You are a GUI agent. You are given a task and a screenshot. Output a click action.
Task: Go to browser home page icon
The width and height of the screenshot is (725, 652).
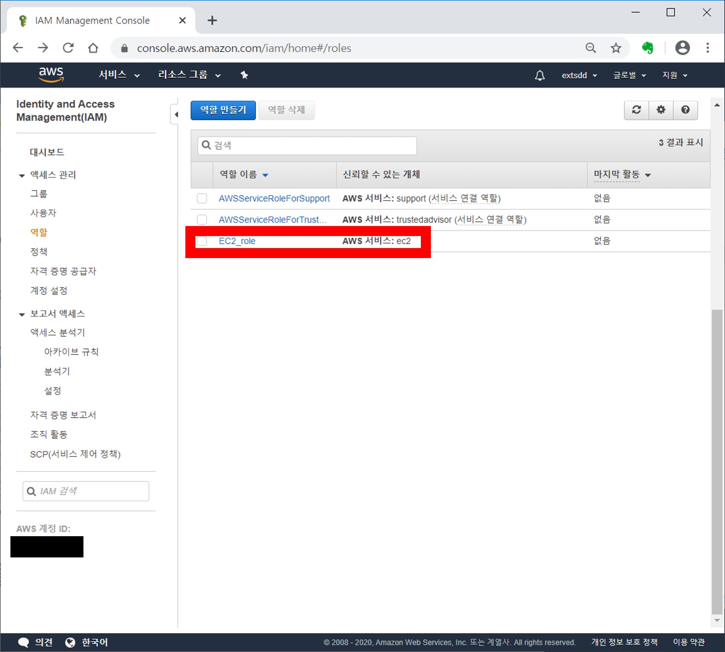[93, 48]
